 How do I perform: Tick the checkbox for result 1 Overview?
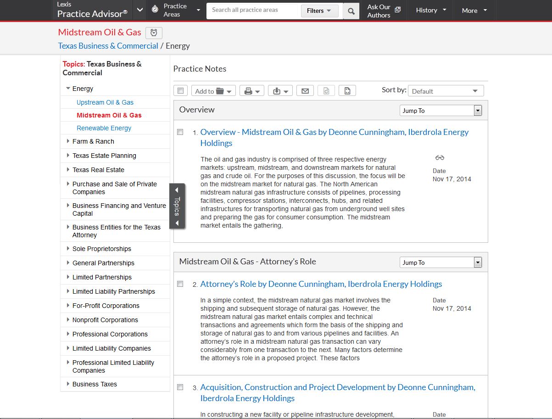pyautogui.click(x=180, y=132)
